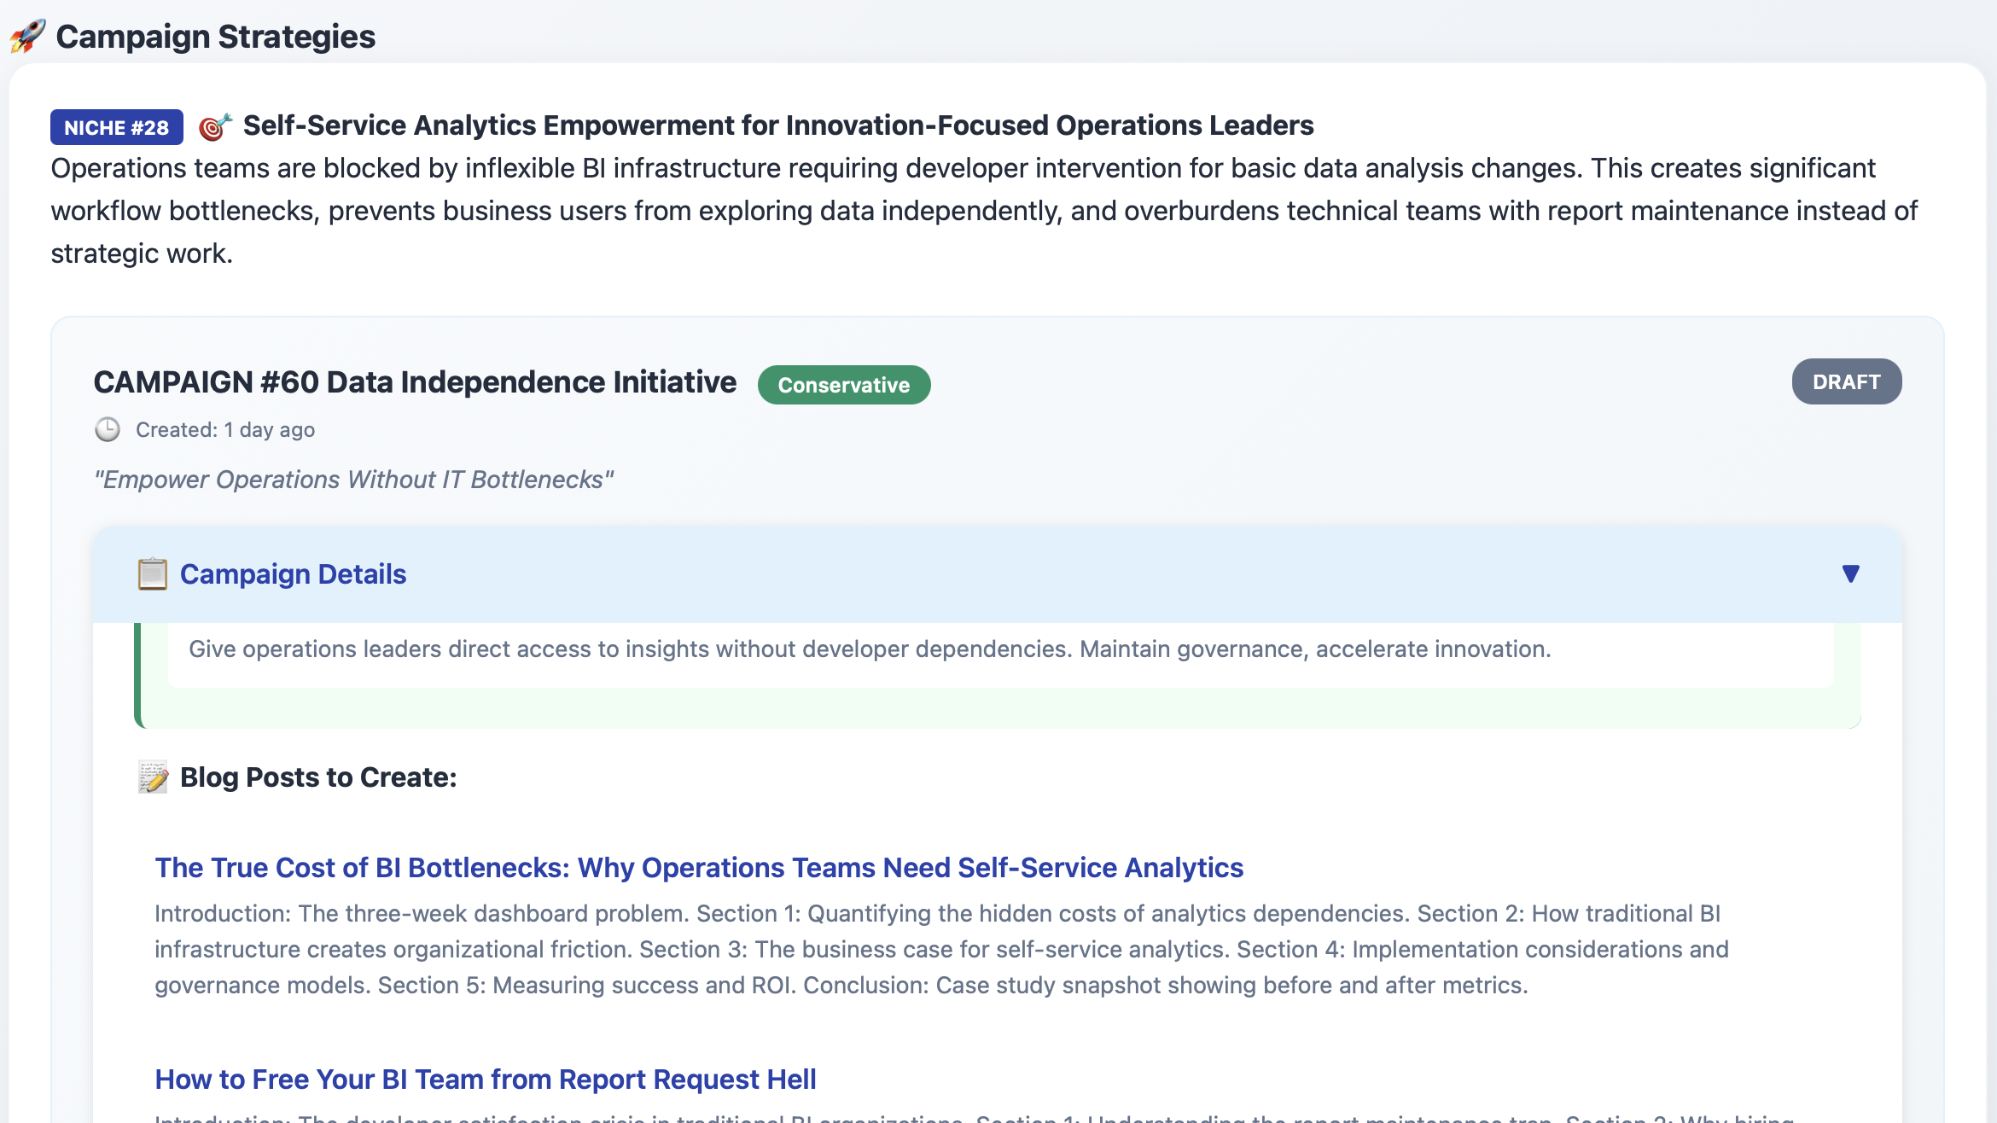The height and width of the screenshot is (1123, 1997).
Task: Click the Conservative strategy tag
Action: coord(843,385)
